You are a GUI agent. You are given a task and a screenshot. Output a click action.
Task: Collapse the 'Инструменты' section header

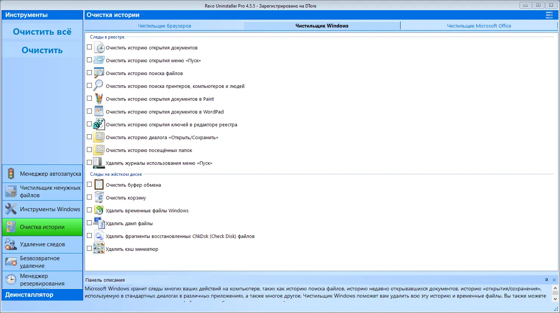[42, 15]
